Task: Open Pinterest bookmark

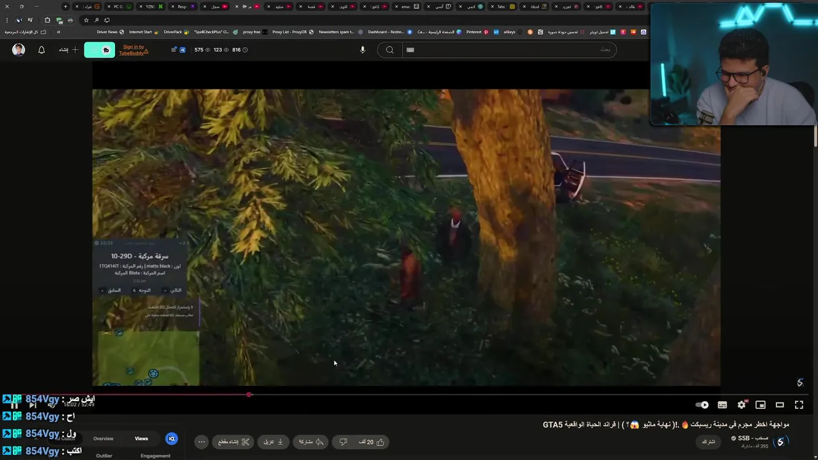Action: [x=477, y=32]
